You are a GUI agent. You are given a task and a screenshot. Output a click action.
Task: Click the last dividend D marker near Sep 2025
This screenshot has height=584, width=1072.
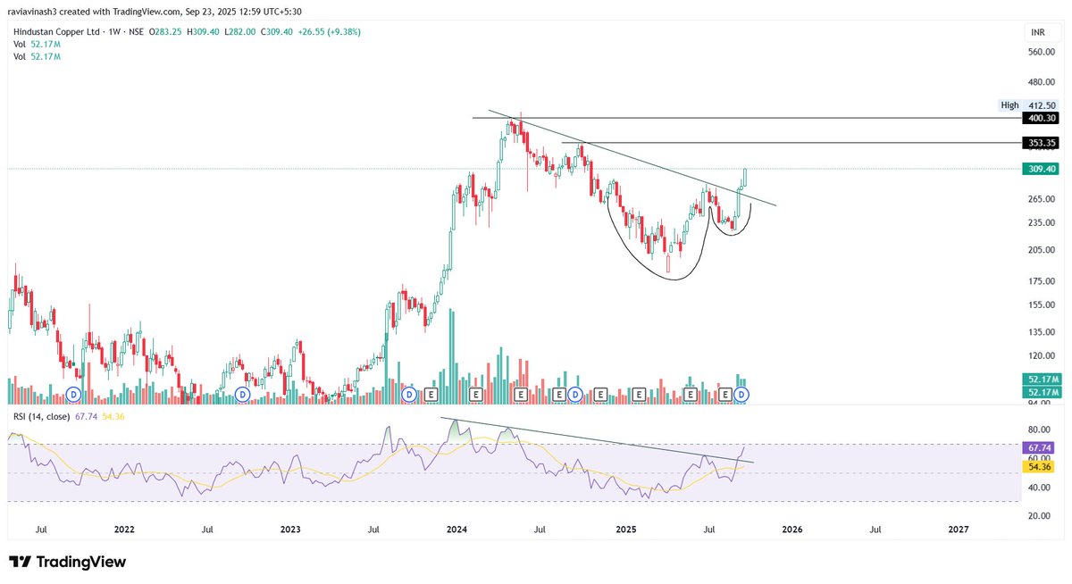coord(741,394)
